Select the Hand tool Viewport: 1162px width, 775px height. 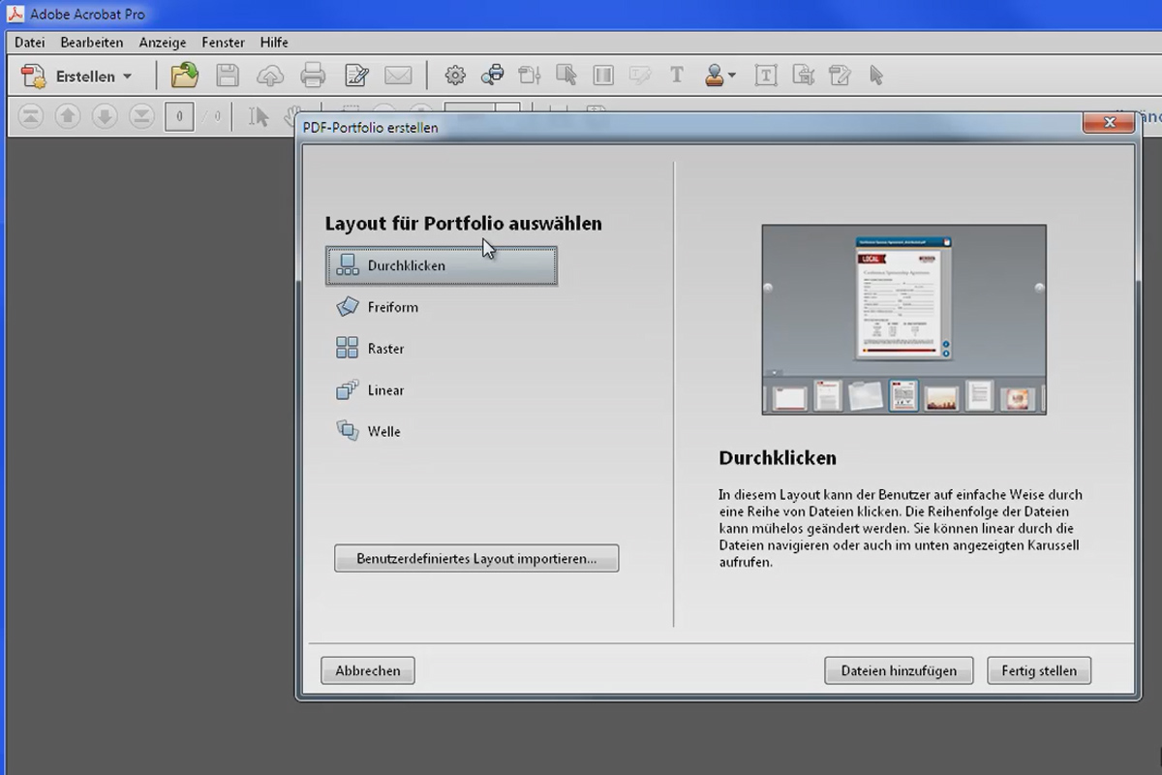click(x=291, y=115)
